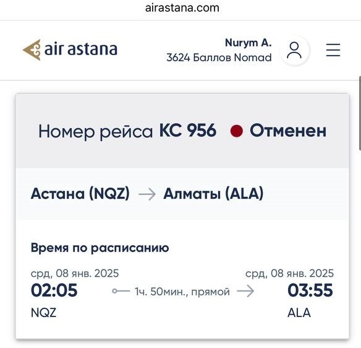Click the flight number KC 956
Viewport: 361px width, 348px height.
click(188, 131)
